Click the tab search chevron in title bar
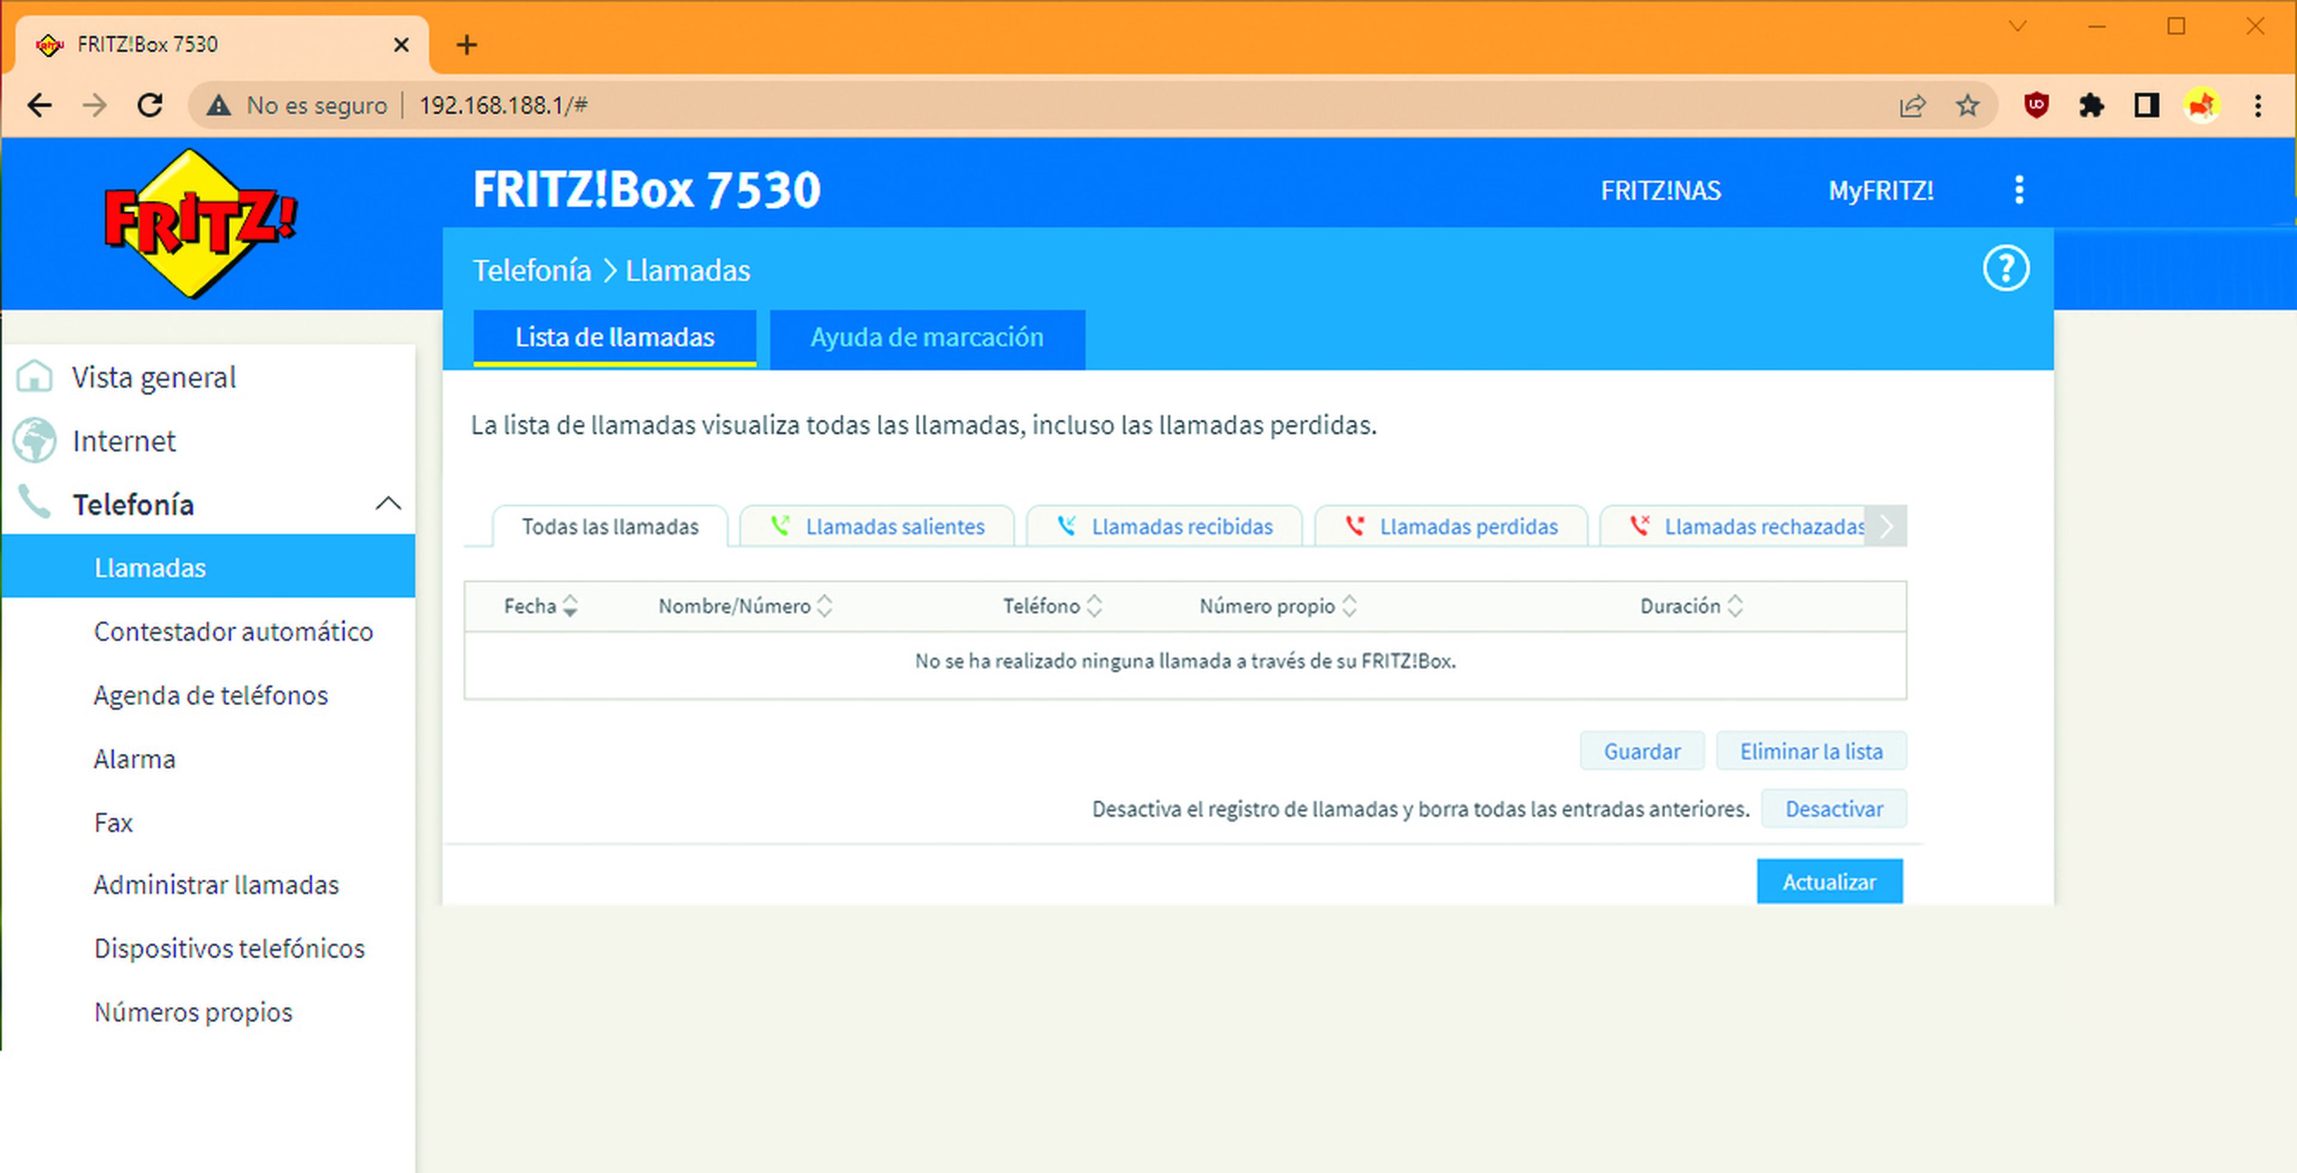The width and height of the screenshot is (2297, 1173). click(2017, 27)
